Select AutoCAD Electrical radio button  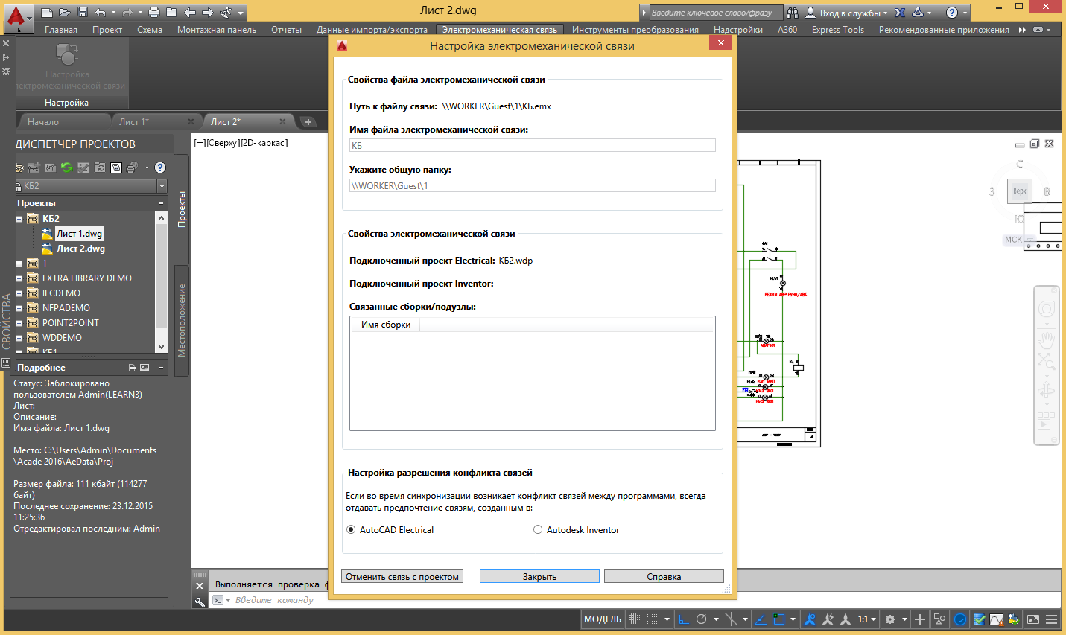[351, 530]
